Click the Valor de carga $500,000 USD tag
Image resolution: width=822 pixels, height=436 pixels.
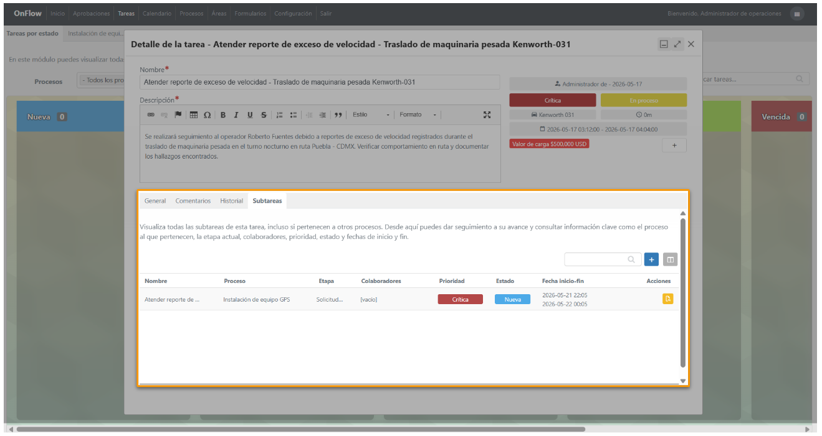click(x=549, y=144)
